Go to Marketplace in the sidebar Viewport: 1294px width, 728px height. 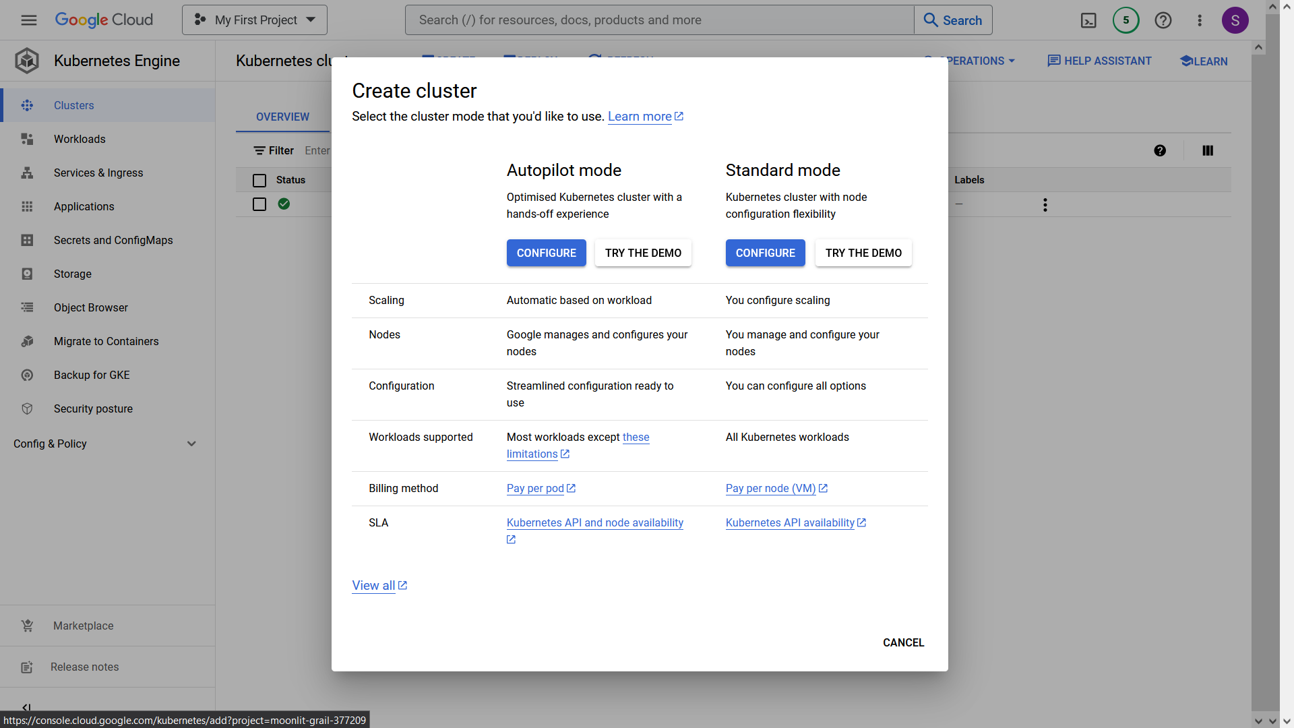pos(84,626)
